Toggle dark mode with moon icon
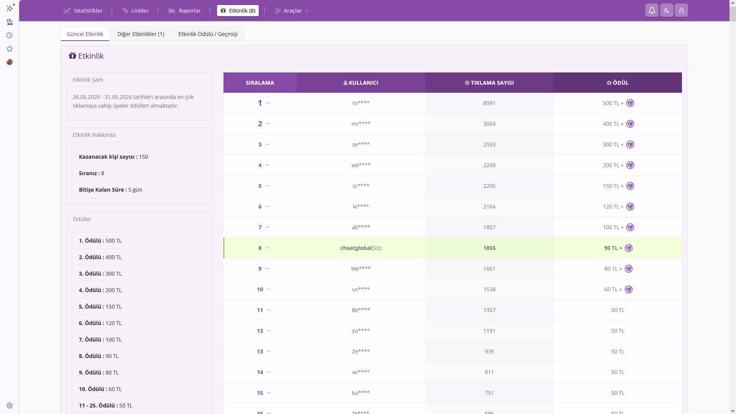This screenshot has width=736, height=414. click(667, 10)
